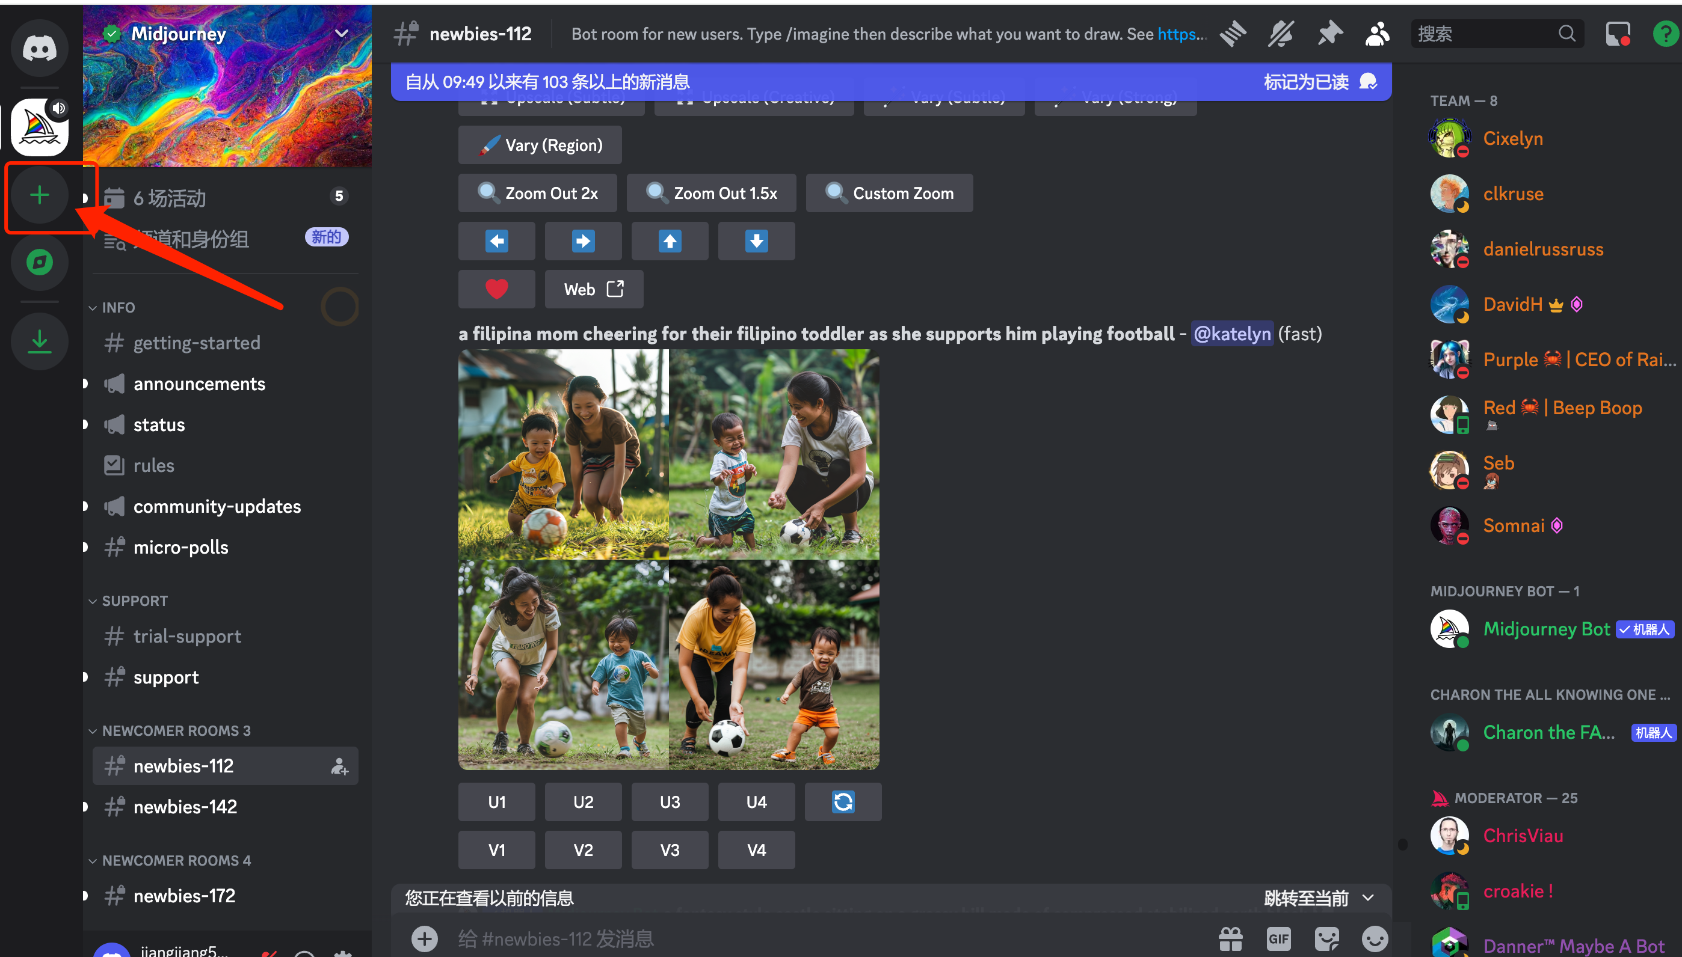1682x957 pixels.
Task: Pan up with the up arrow button
Action: coord(670,241)
